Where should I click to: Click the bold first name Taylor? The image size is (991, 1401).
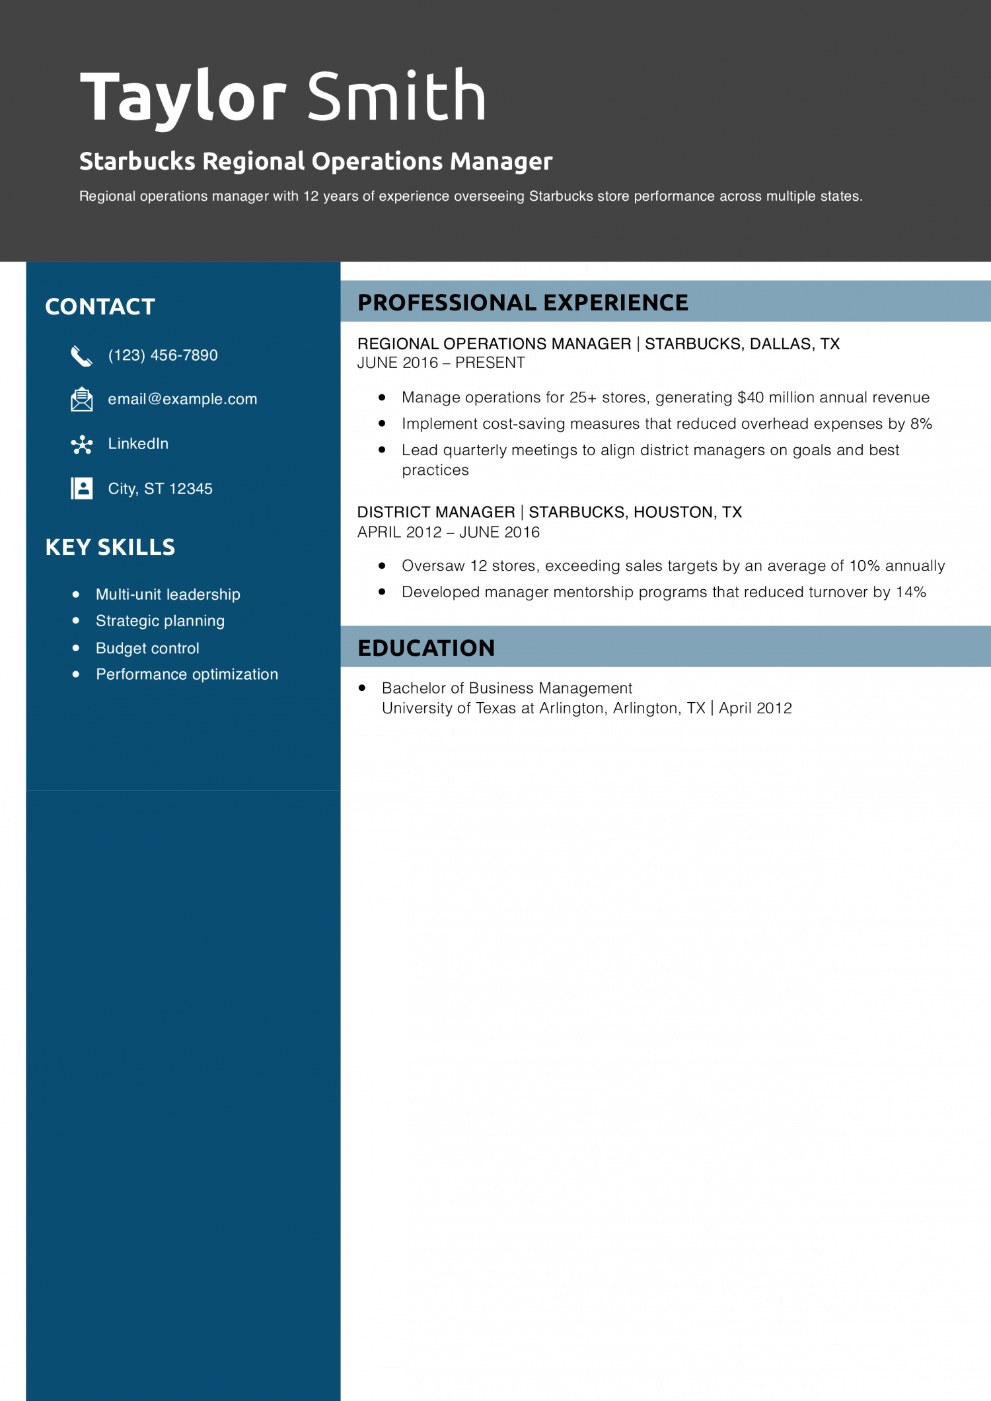183,97
